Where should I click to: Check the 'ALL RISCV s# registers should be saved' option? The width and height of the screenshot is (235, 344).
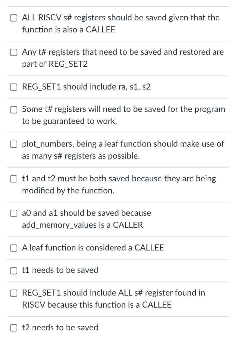[x=14, y=18]
